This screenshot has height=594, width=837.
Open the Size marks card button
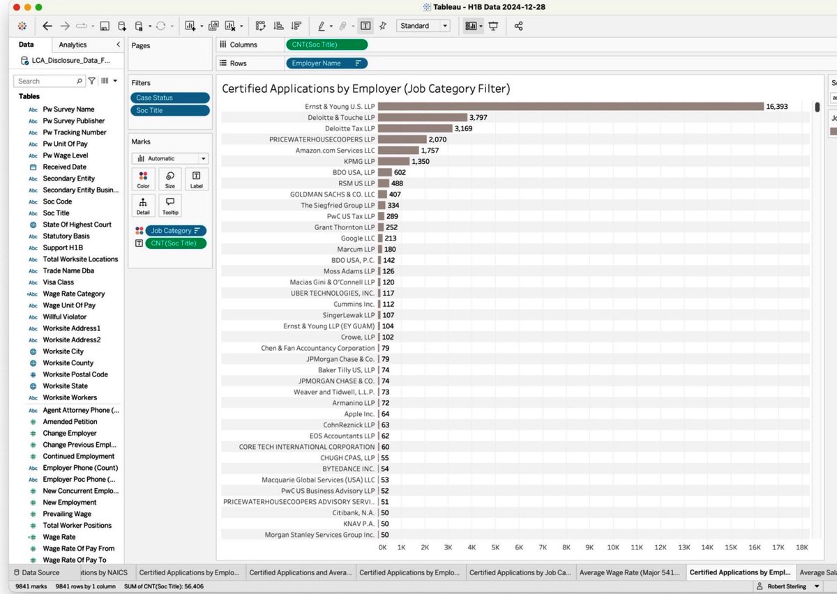[x=170, y=179]
